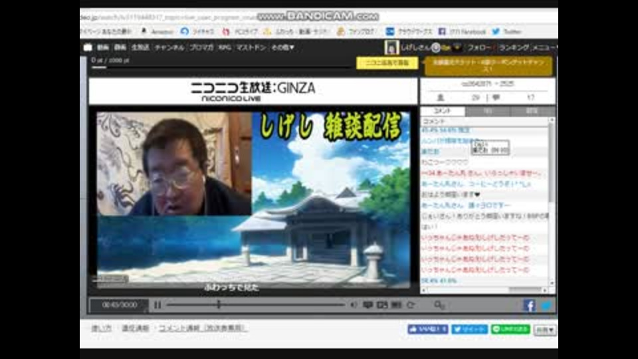
Task: Click the 0 pt / 1000 pt label
Action: pos(110,60)
